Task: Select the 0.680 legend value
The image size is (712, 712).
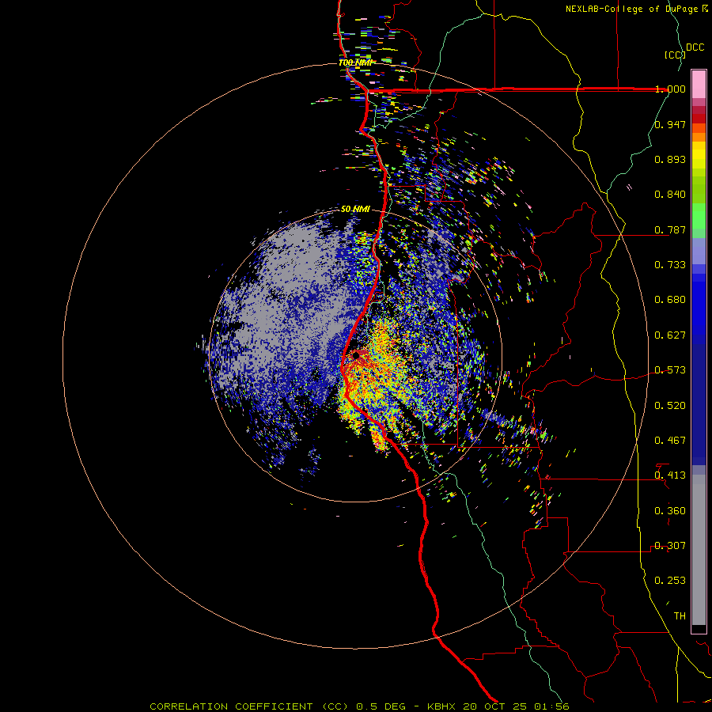Action: pos(670,300)
